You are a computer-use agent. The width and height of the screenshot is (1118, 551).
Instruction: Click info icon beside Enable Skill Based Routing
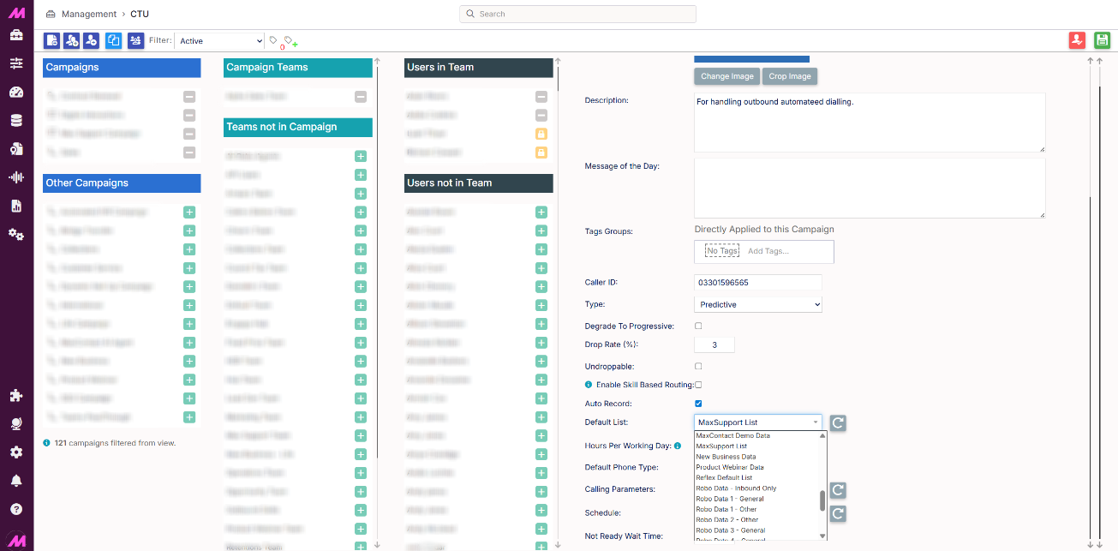589,385
